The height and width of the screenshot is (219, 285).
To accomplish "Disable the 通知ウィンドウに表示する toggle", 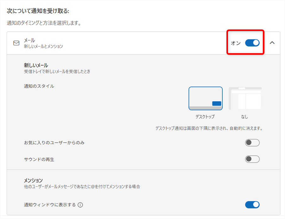I will (x=252, y=205).
